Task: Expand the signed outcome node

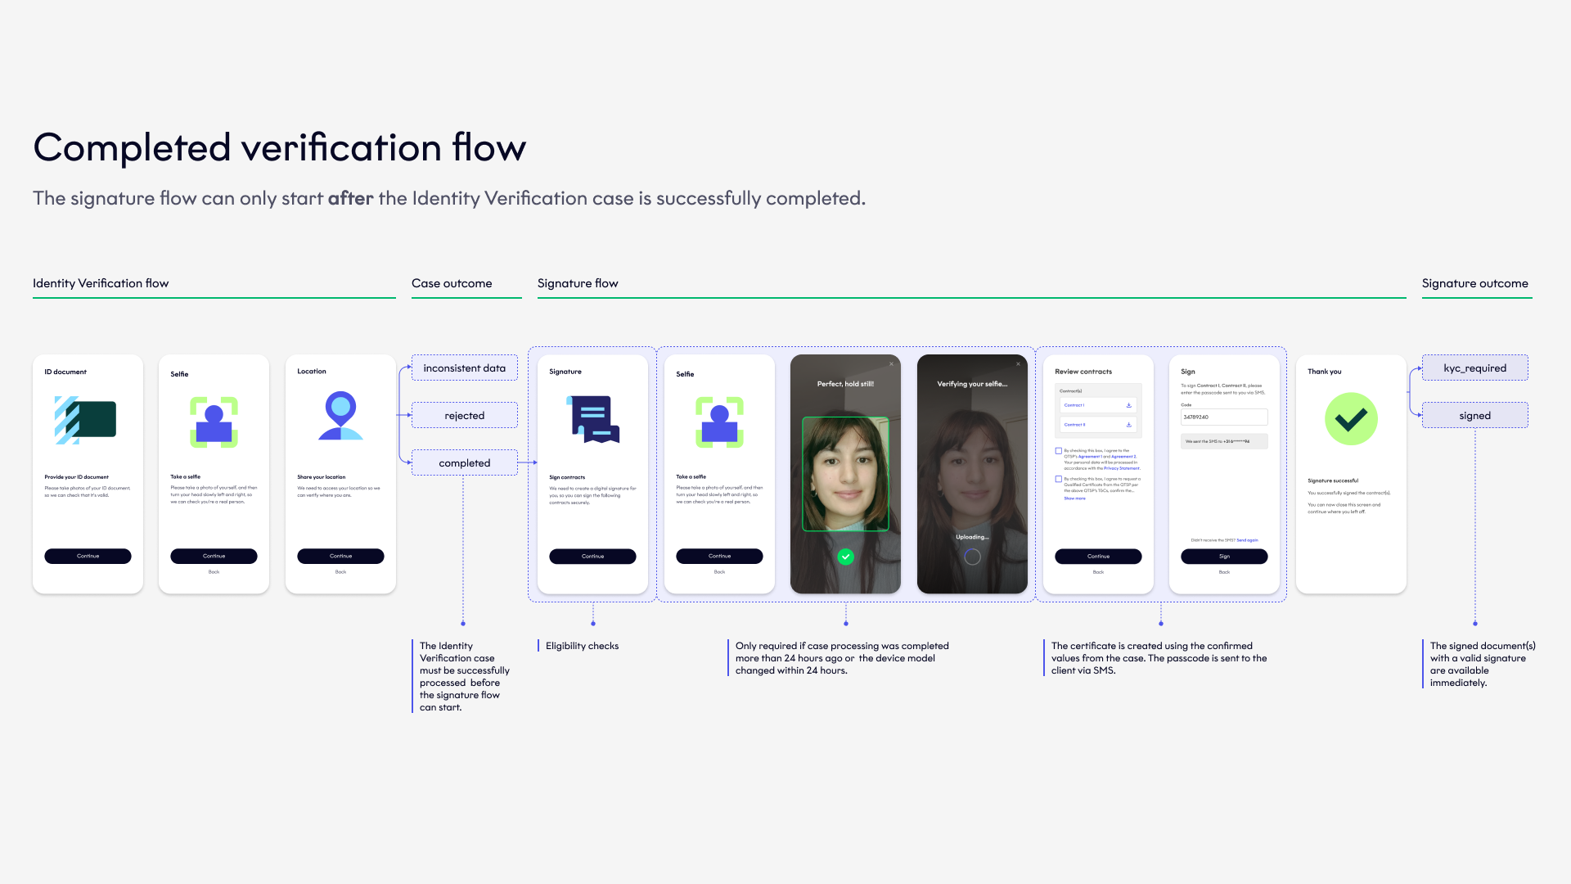Action: pos(1473,414)
